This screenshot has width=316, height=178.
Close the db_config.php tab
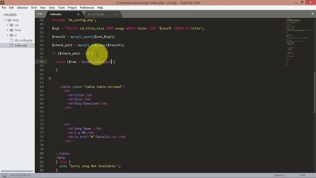coord(117,14)
